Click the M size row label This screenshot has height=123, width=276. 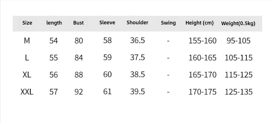tap(27, 41)
